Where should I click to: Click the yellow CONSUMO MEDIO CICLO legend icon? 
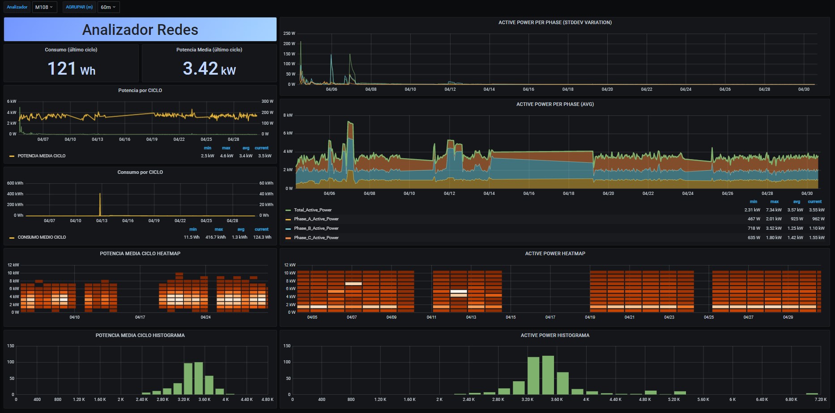[x=12, y=237]
